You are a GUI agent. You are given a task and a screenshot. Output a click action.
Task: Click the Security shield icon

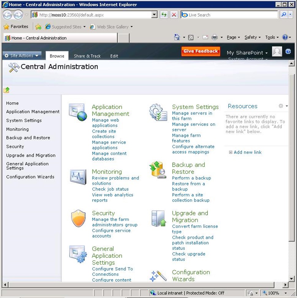78,219
